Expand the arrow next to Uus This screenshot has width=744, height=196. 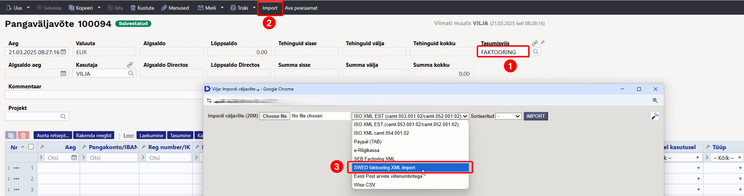28,8
